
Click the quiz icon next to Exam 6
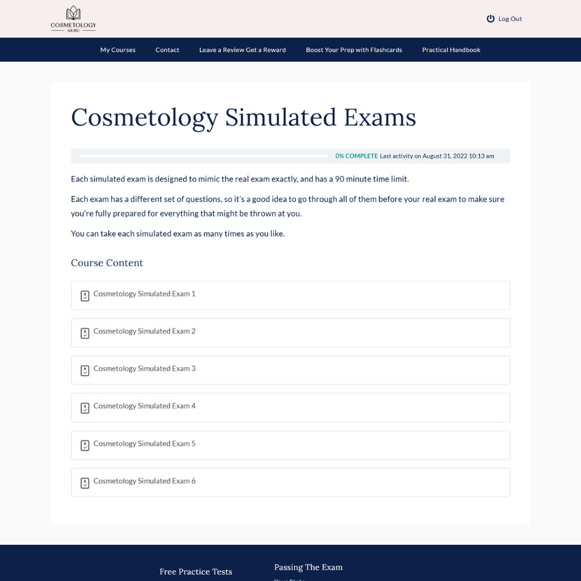pyautogui.click(x=85, y=483)
